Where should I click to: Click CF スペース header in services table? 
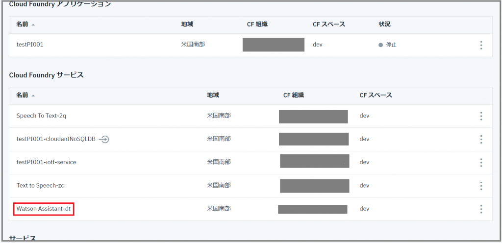[376, 95]
